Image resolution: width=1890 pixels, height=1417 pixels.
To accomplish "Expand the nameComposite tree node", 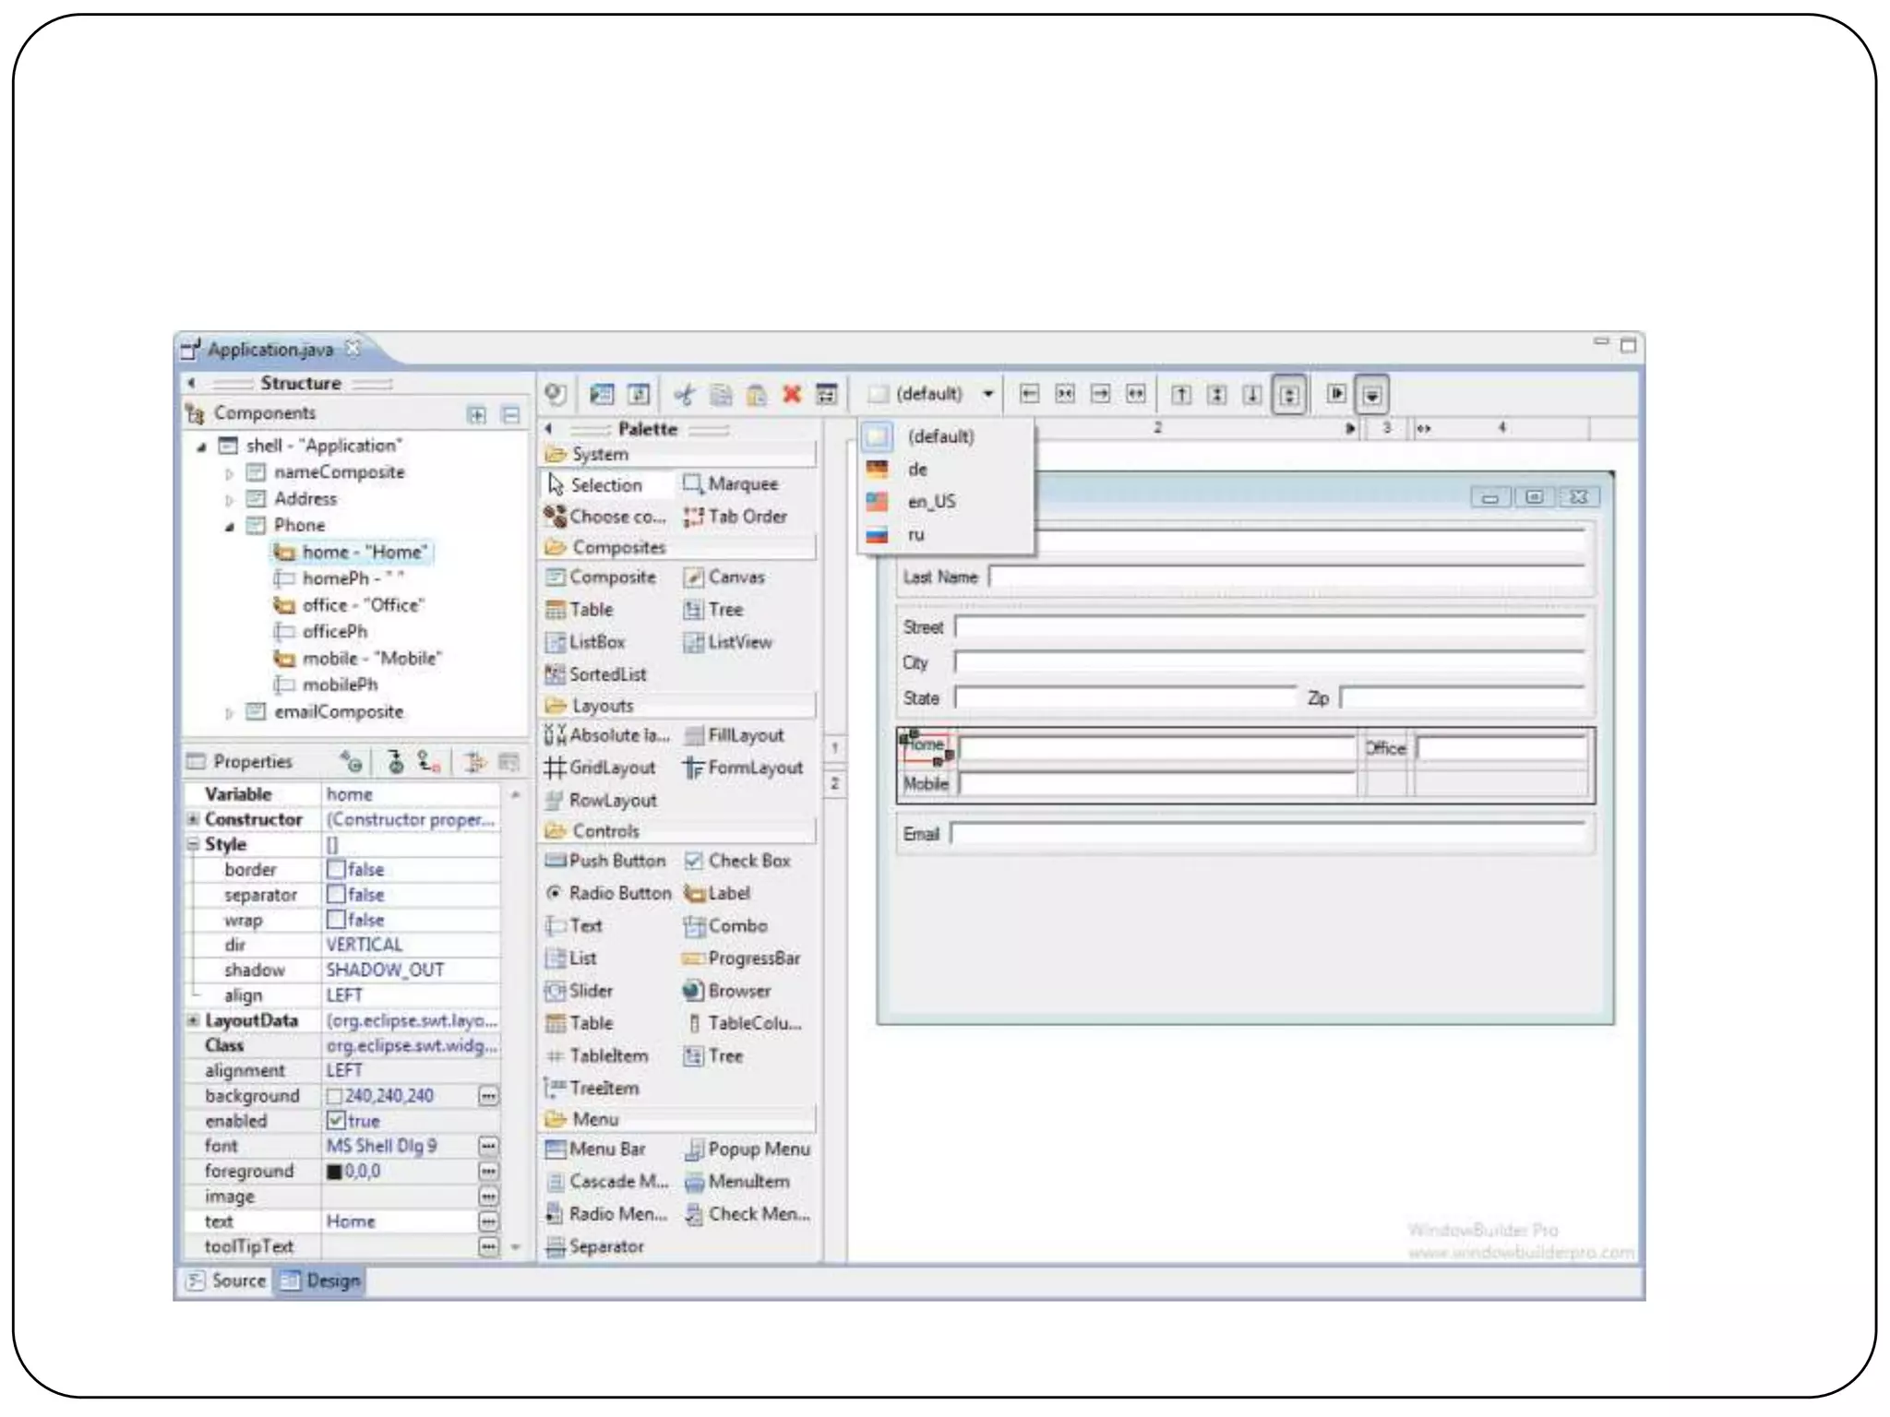I will click(229, 473).
